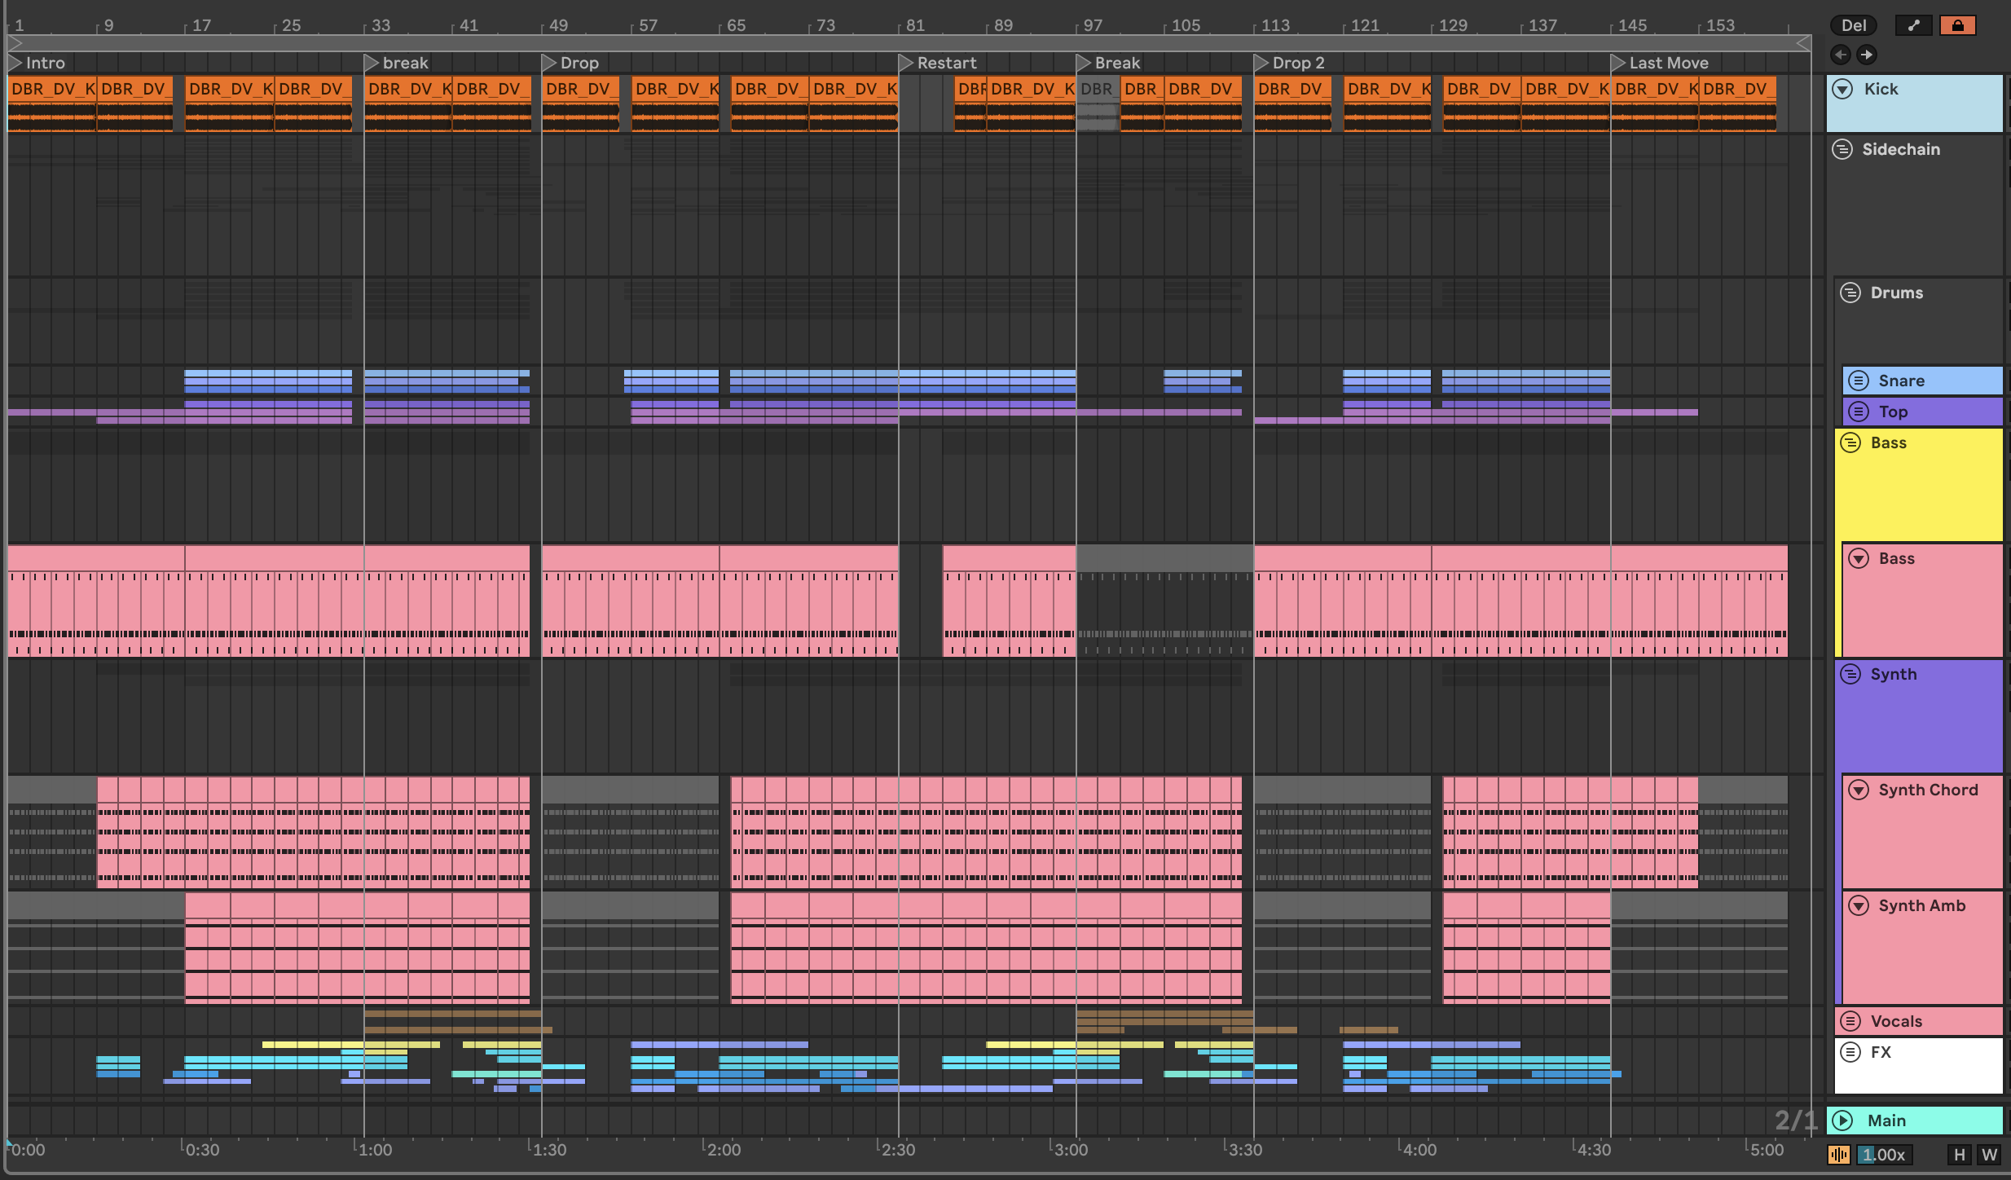Click the Snare group icon
The height and width of the screenshot is (1180, 2011).
click(1859, 381)
